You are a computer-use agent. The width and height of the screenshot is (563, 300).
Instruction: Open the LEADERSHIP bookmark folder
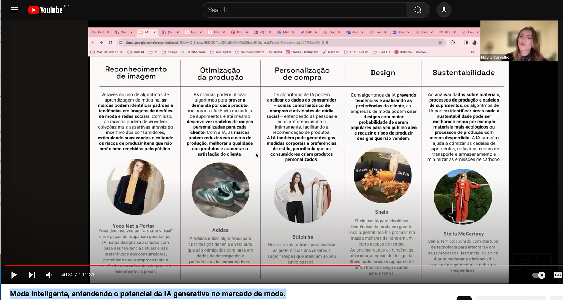click(356, 52)
